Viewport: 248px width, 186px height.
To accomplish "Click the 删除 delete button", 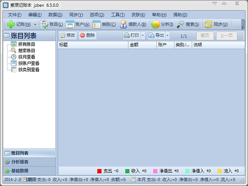I will tap(88, 35).
